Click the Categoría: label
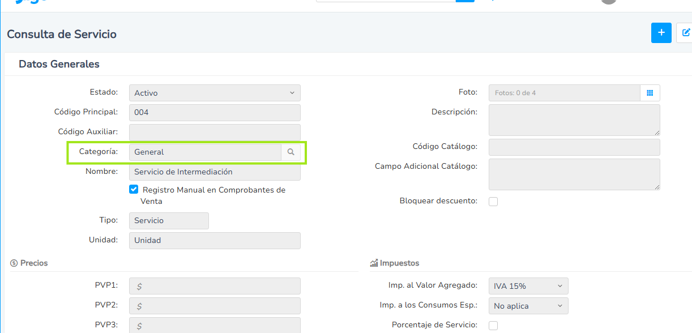 point(99,151)
